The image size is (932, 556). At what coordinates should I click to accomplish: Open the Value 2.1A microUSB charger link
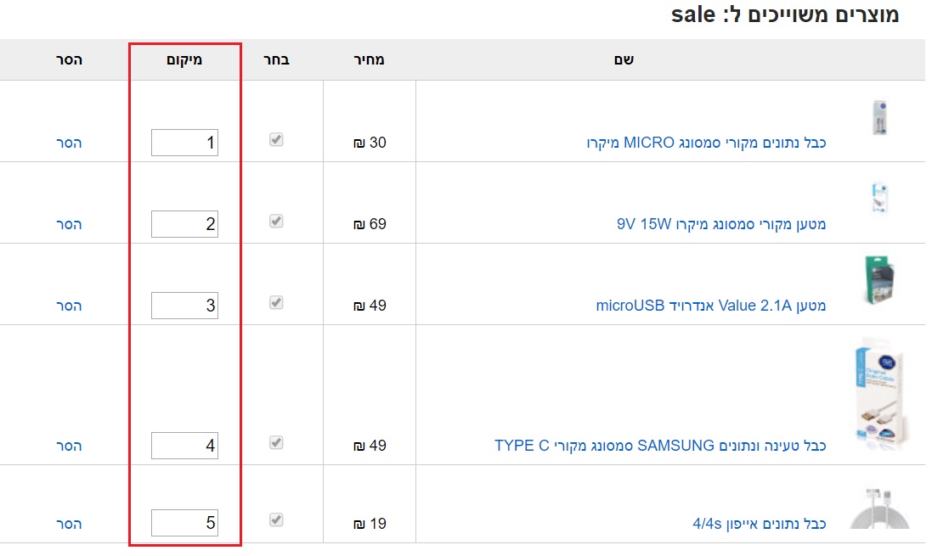pyautogui.click(x=710, y=306)
